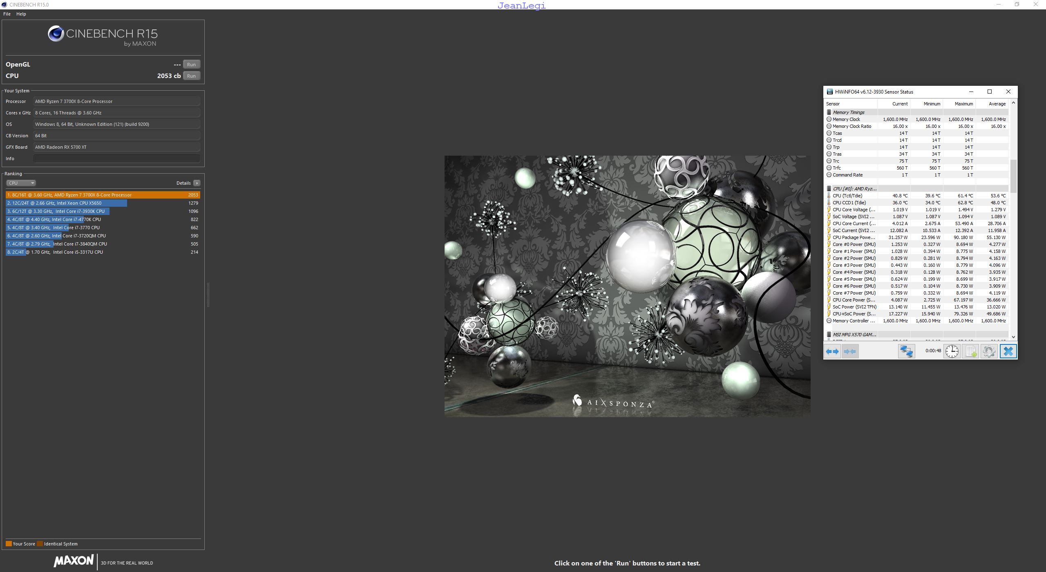Run the CPU benchmark

[191, 76]
